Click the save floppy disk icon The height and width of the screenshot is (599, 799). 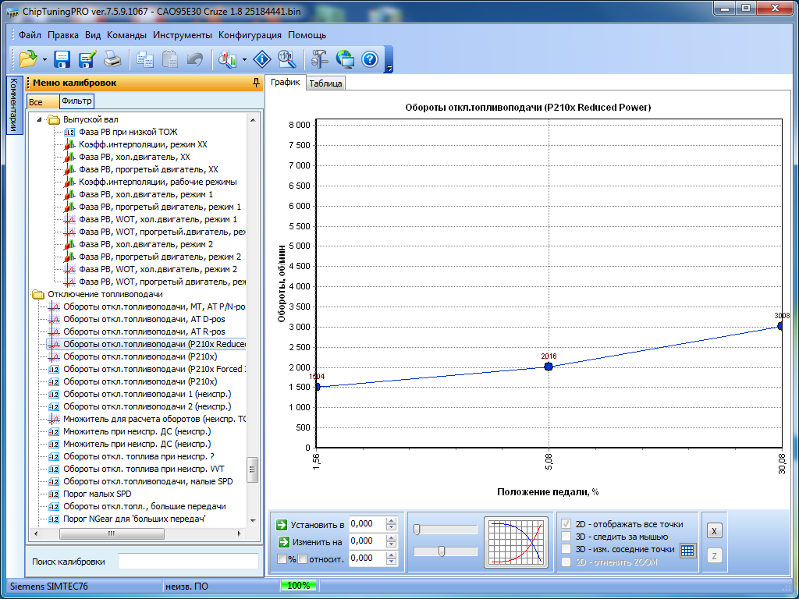62,58
